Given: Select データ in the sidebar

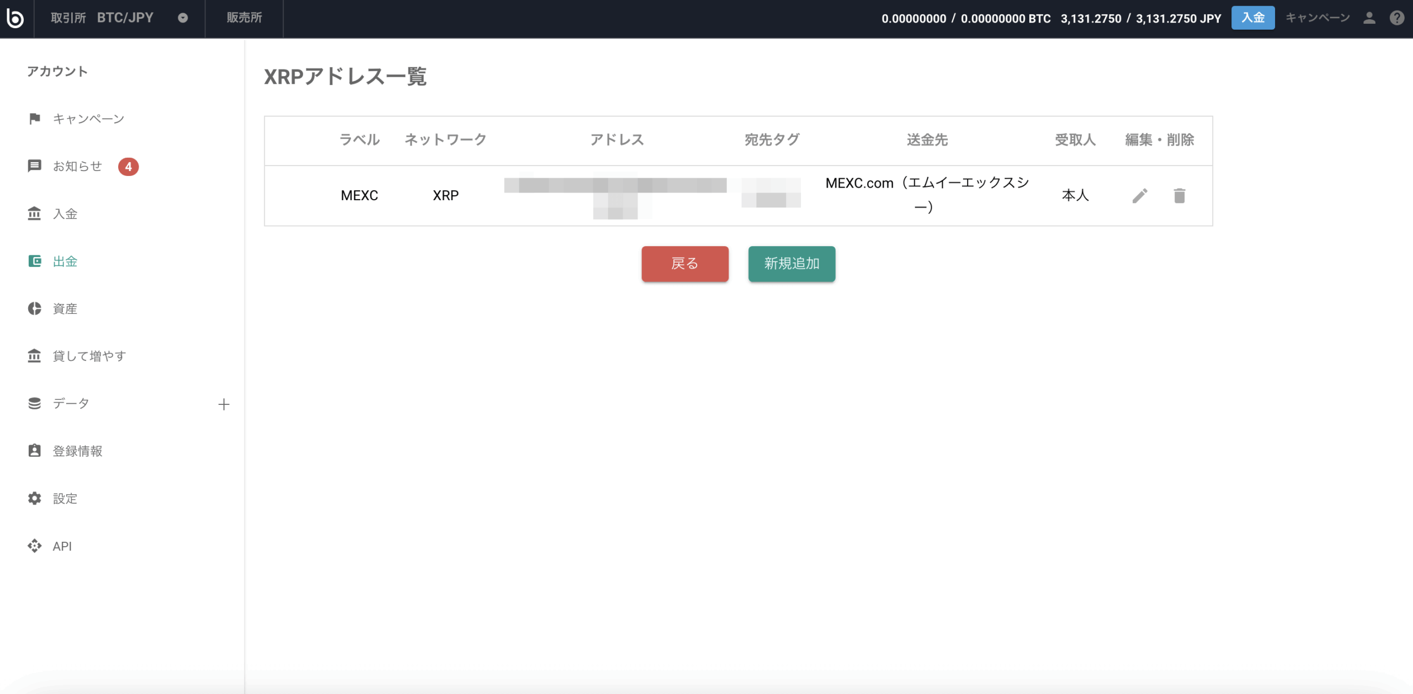Looking at the screenshot, I should pyautogui.click(x=71, y=403).
